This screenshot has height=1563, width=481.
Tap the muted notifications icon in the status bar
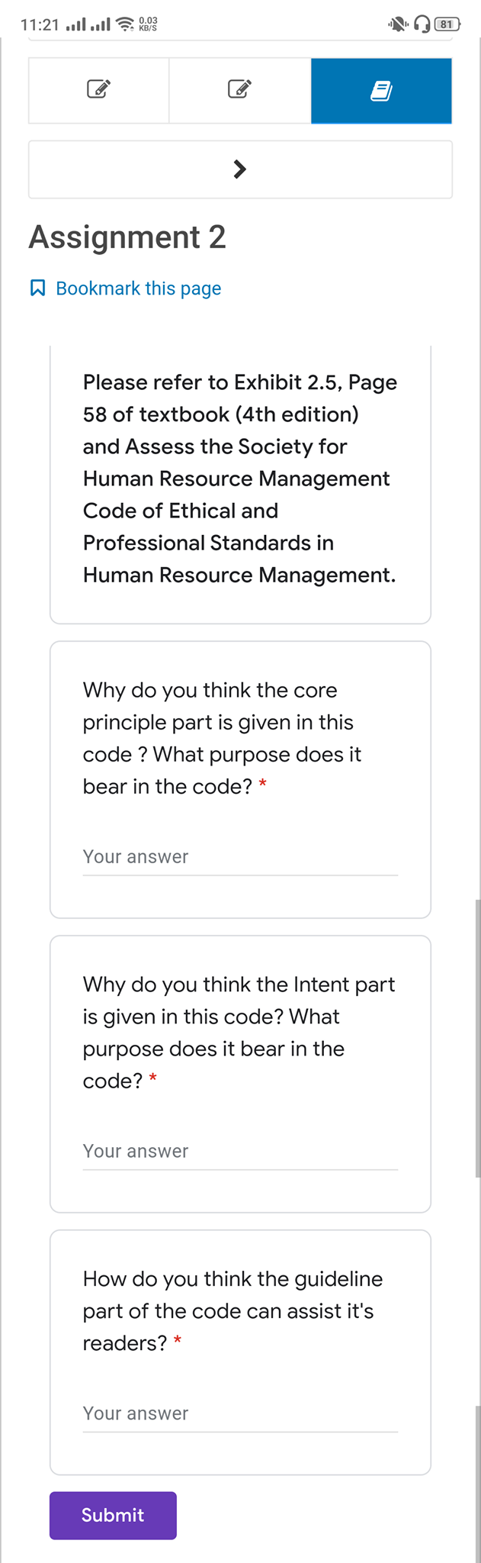(397, 24)
